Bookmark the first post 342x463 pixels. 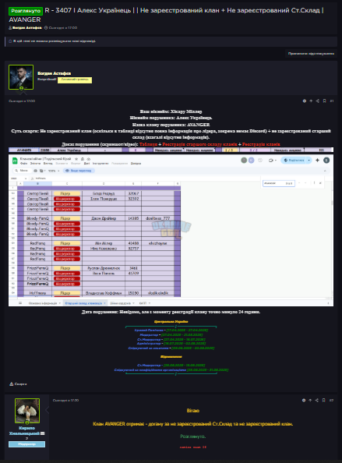pos(324,101)
